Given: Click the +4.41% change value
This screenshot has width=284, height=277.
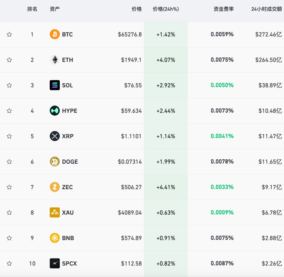Looking at the screenshot, I should click(166, 187).
